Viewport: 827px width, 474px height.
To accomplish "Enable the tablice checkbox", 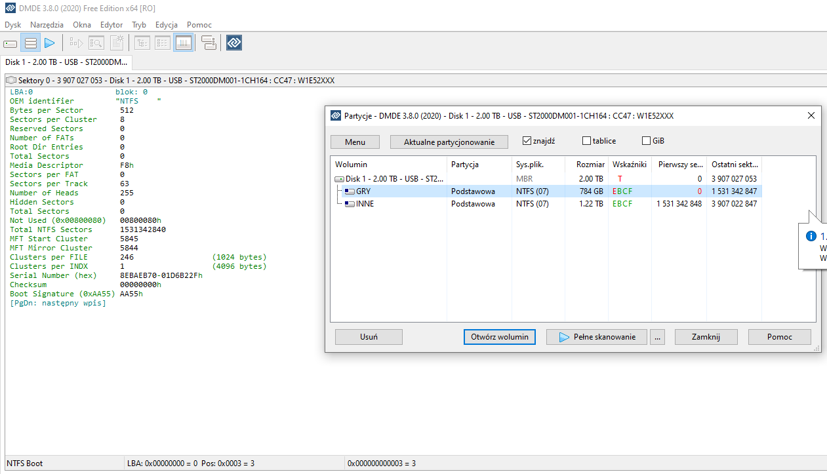I will pos(586,141).
